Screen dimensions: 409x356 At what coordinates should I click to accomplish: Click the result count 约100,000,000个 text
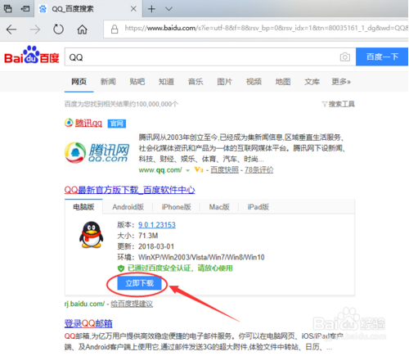154,104
